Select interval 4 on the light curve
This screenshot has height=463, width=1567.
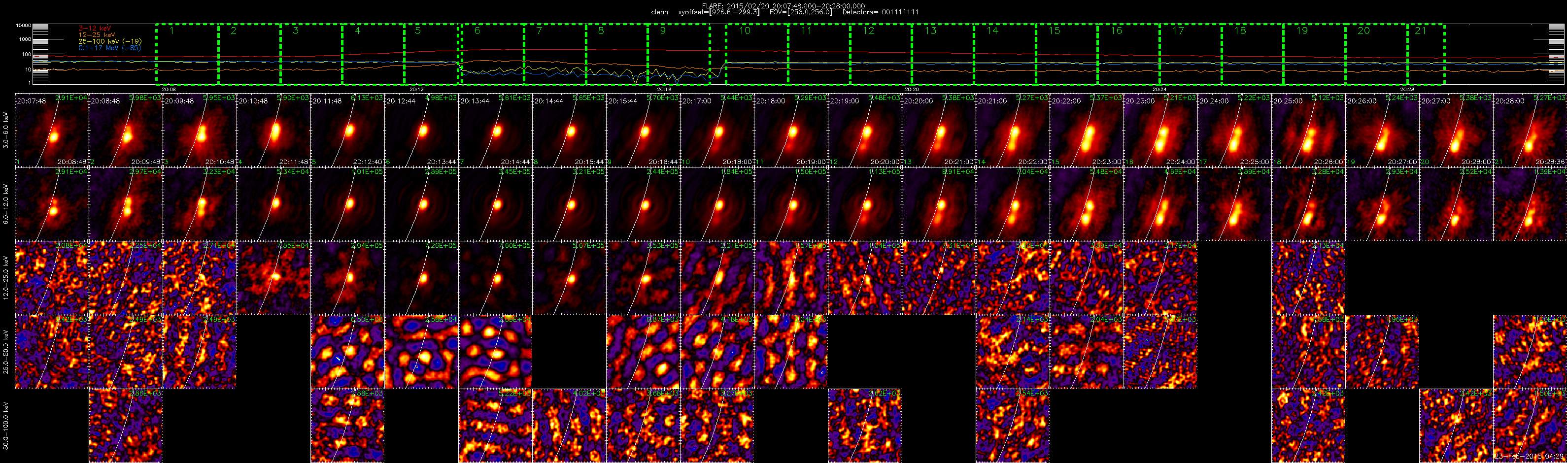click(x=373, y=54)
